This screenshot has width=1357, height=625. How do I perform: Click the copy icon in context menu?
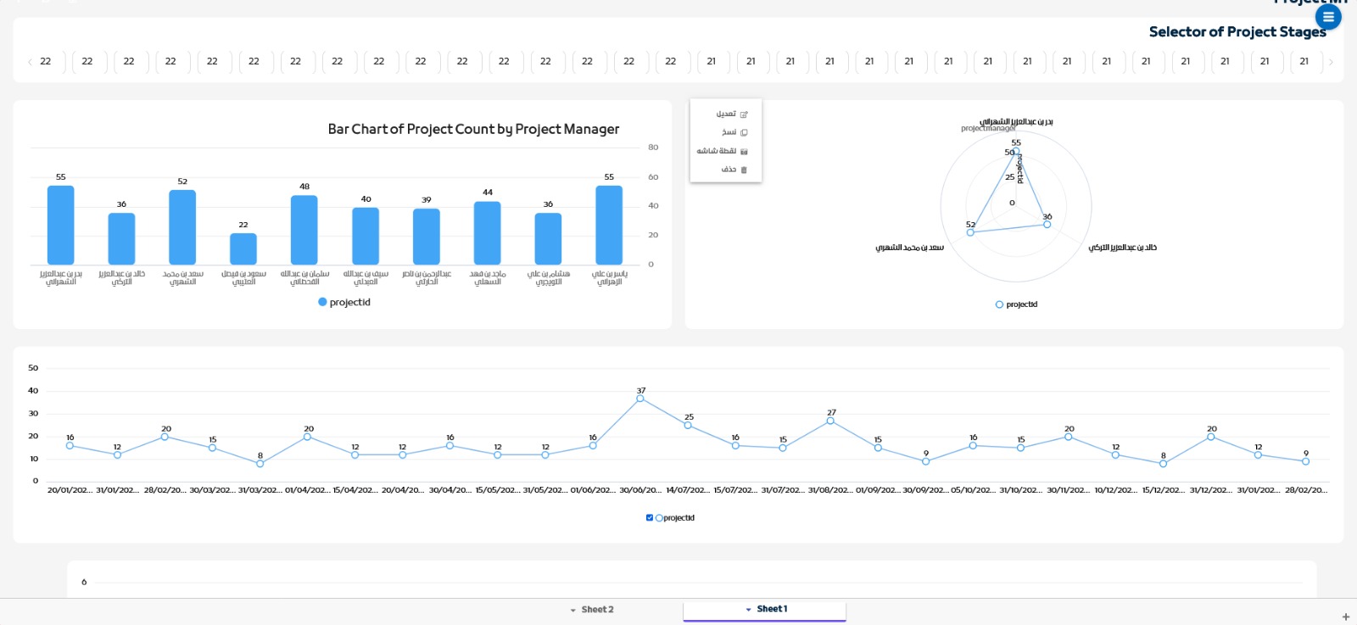pos(744,133)
